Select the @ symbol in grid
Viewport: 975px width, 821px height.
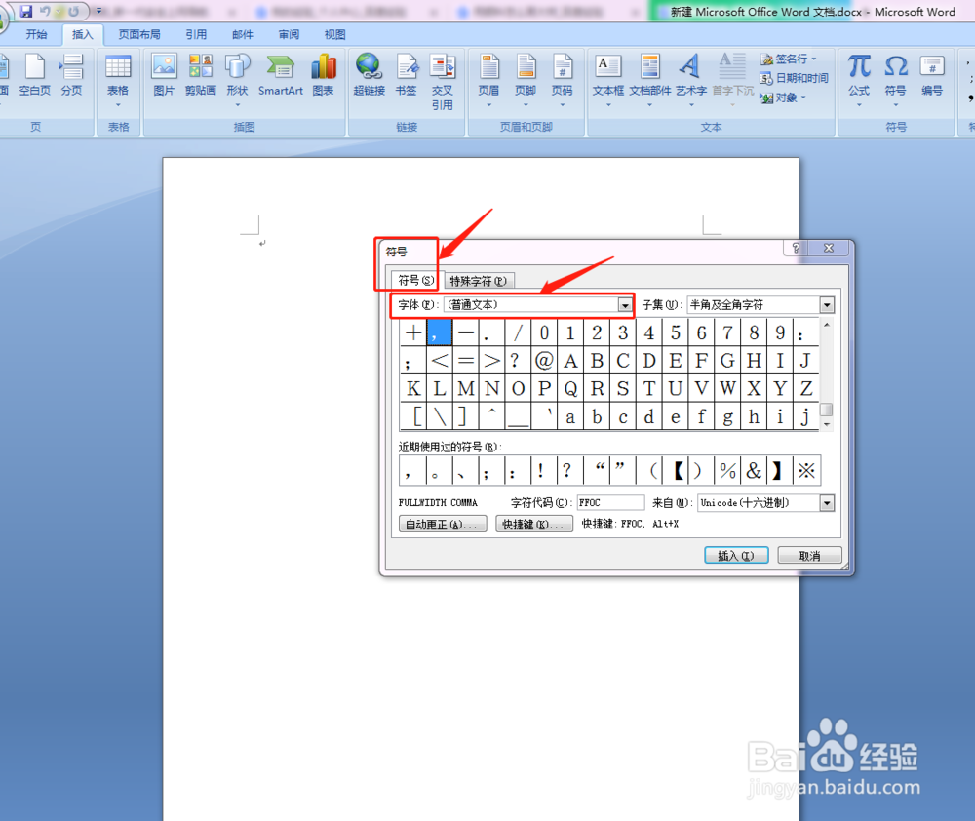coord(544,361)
